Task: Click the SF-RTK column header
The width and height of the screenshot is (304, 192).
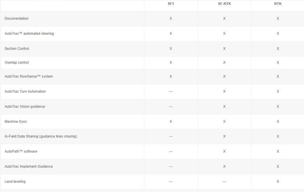Action: 224,4
